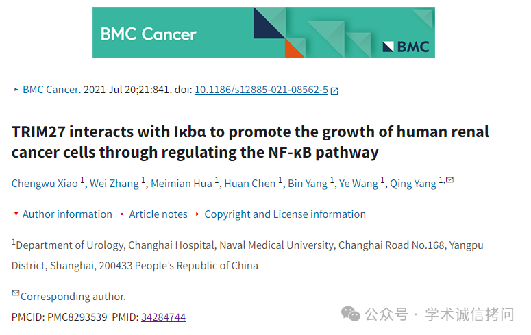
Task: Open author Qing Yang's link
Action: click(413, 183)
